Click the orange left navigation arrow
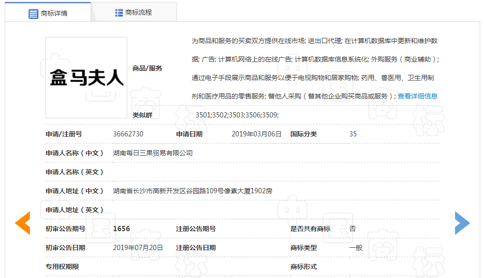Image resolution: width=484 pixels, height=278 pixels. click(x=23, y=223)
